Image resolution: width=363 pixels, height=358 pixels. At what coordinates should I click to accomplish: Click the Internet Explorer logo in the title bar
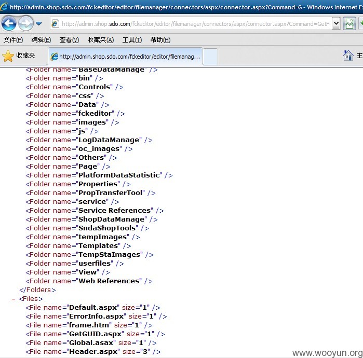pyautogui.click(x=4, y=7)
